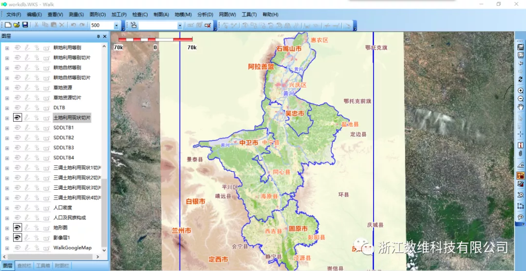Click the Save disk icon

coord(25,25)
